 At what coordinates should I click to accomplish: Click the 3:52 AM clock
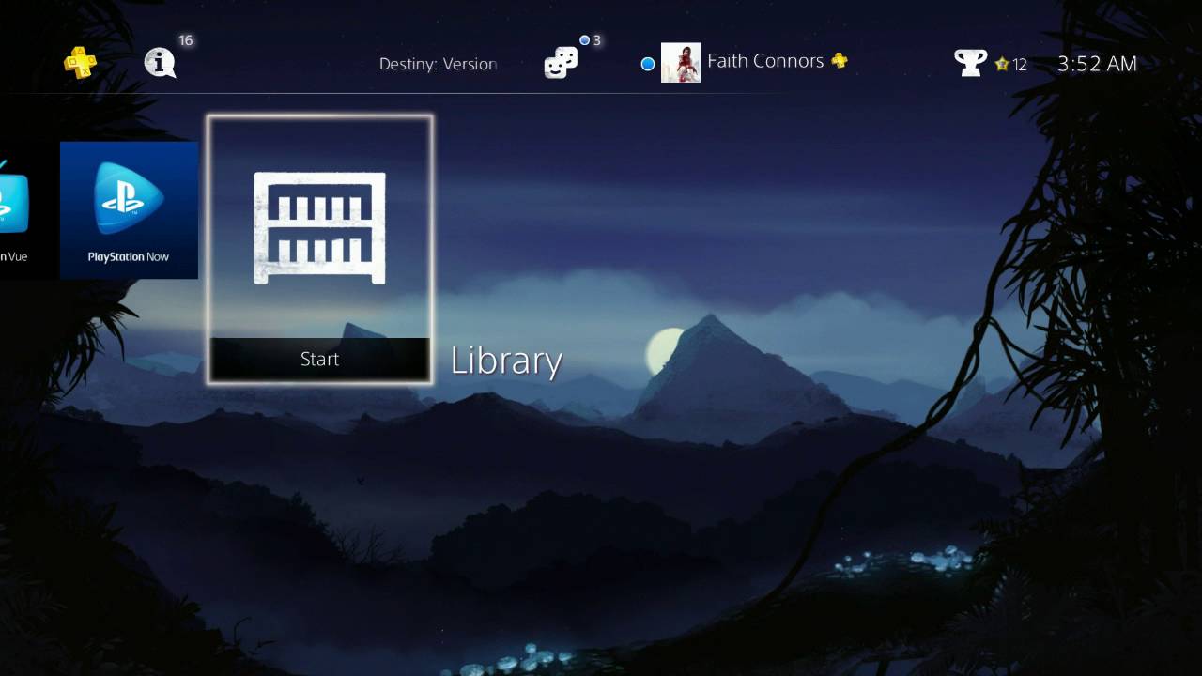coord(1097,64)
